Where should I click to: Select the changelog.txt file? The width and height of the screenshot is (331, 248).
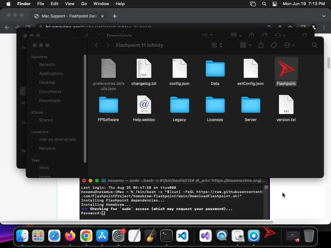[144, 68]
